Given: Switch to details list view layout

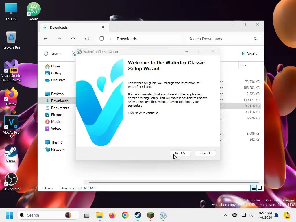Looking at the screenshot, I should (254, 188).
